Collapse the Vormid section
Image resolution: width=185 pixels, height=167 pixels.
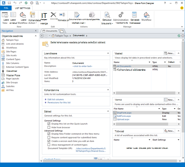point(178,100)
